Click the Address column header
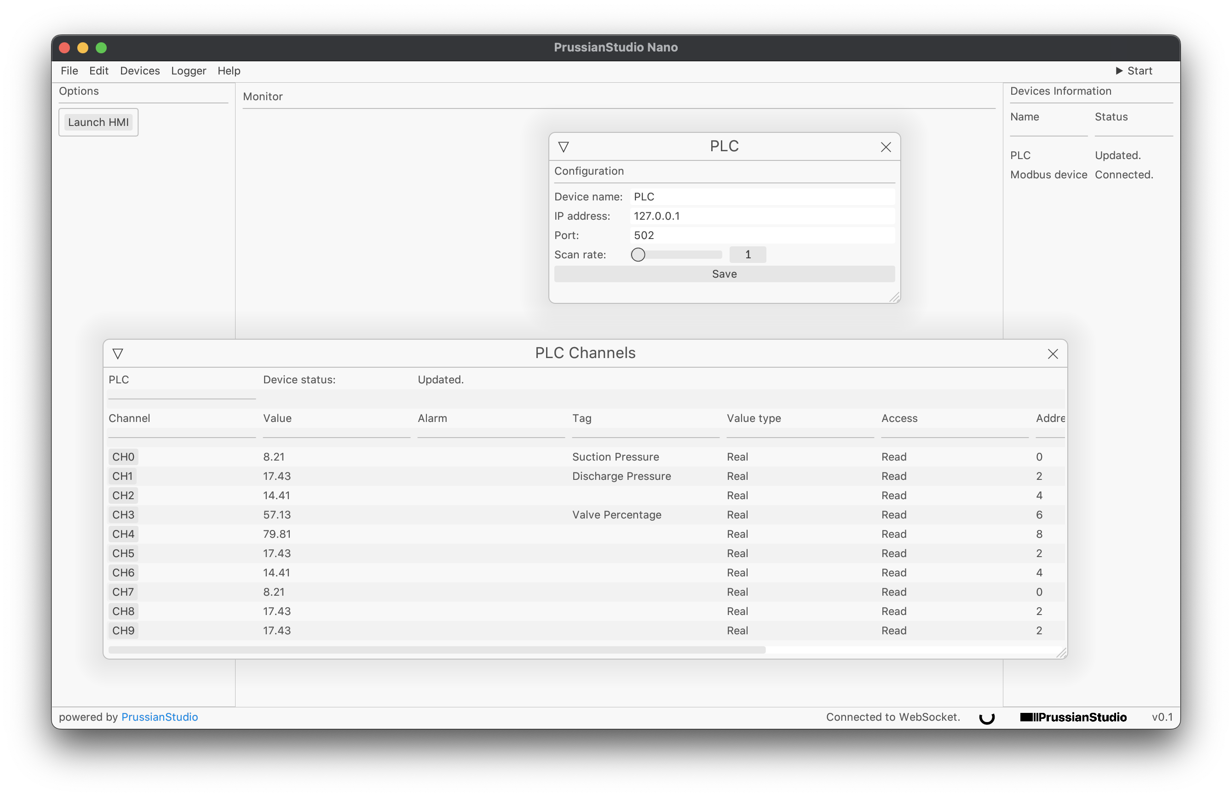This screenshot has height=797, width=1232. click(x=1050, y=418)
